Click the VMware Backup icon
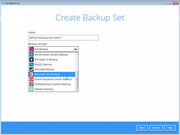The width and height of the screenshot is (180, 135). click(31, 89)
